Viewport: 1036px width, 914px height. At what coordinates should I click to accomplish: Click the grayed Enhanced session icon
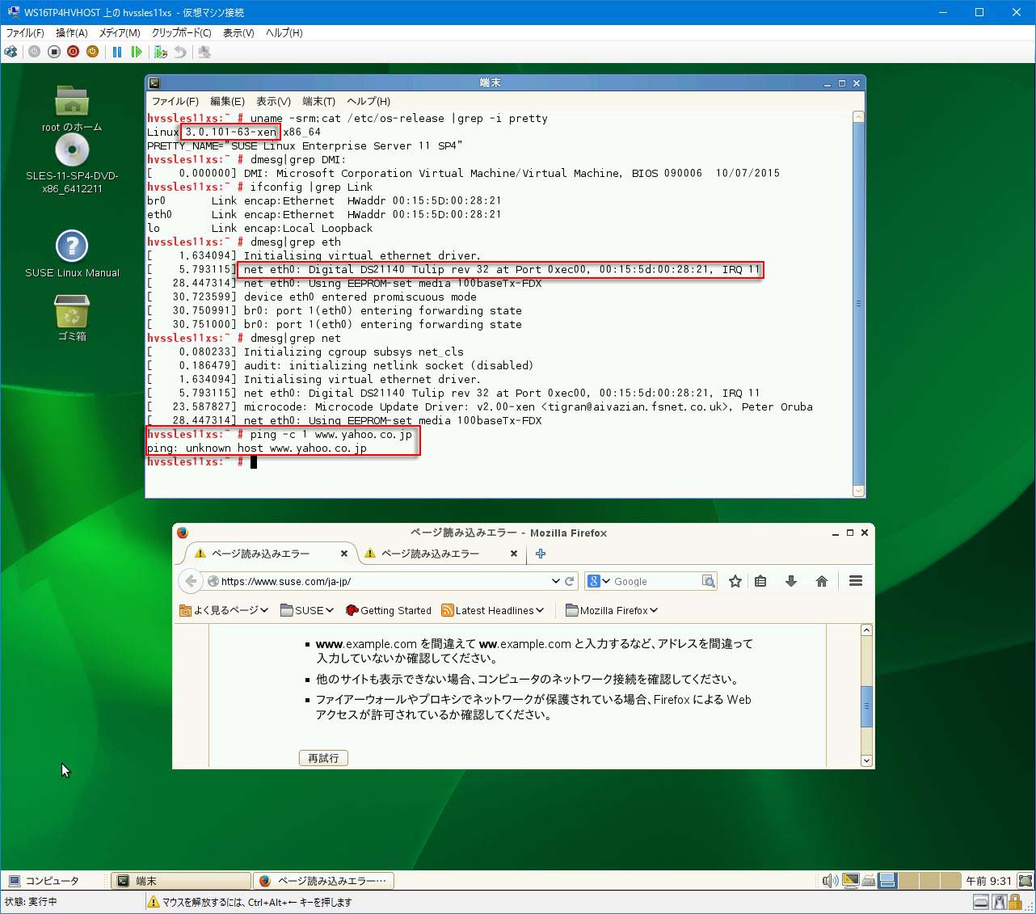coord(204,52)
